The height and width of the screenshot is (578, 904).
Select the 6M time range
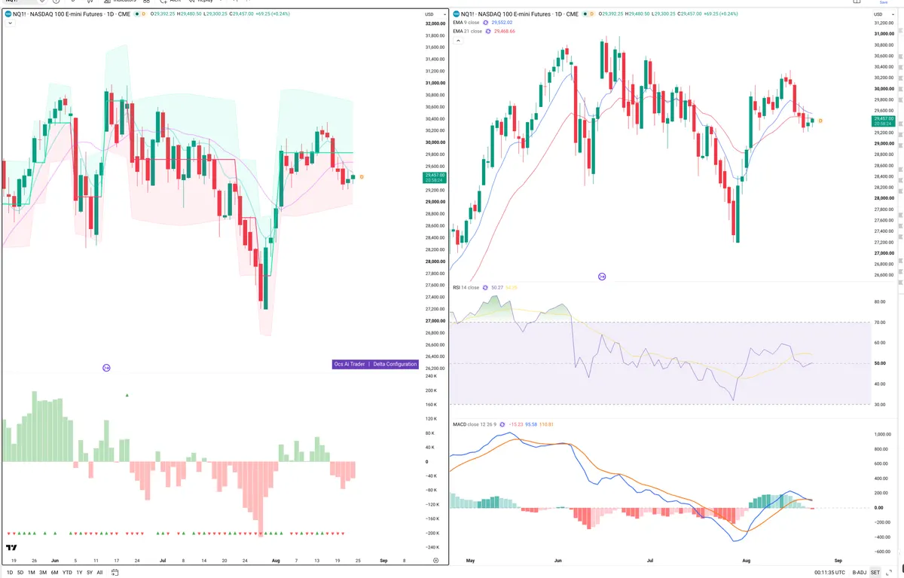click(54, 573)
